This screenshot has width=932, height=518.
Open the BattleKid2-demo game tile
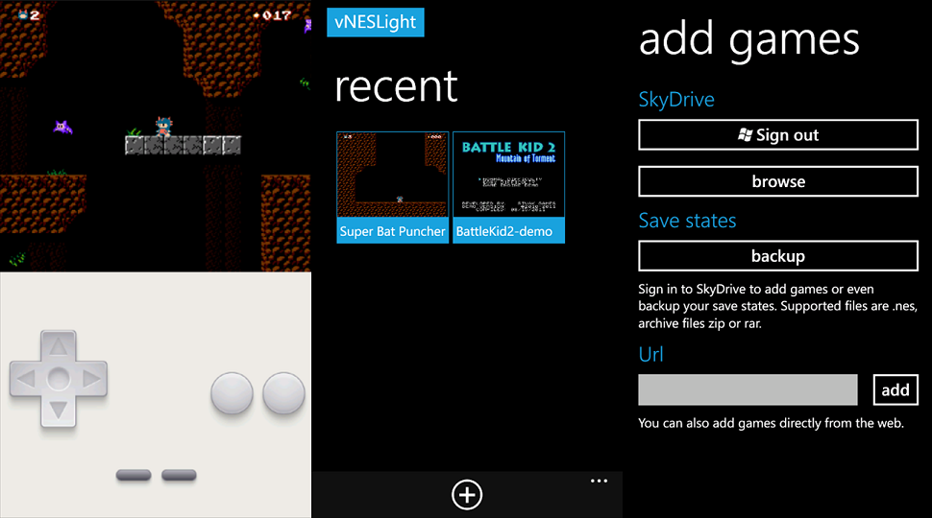coord(509,187)
